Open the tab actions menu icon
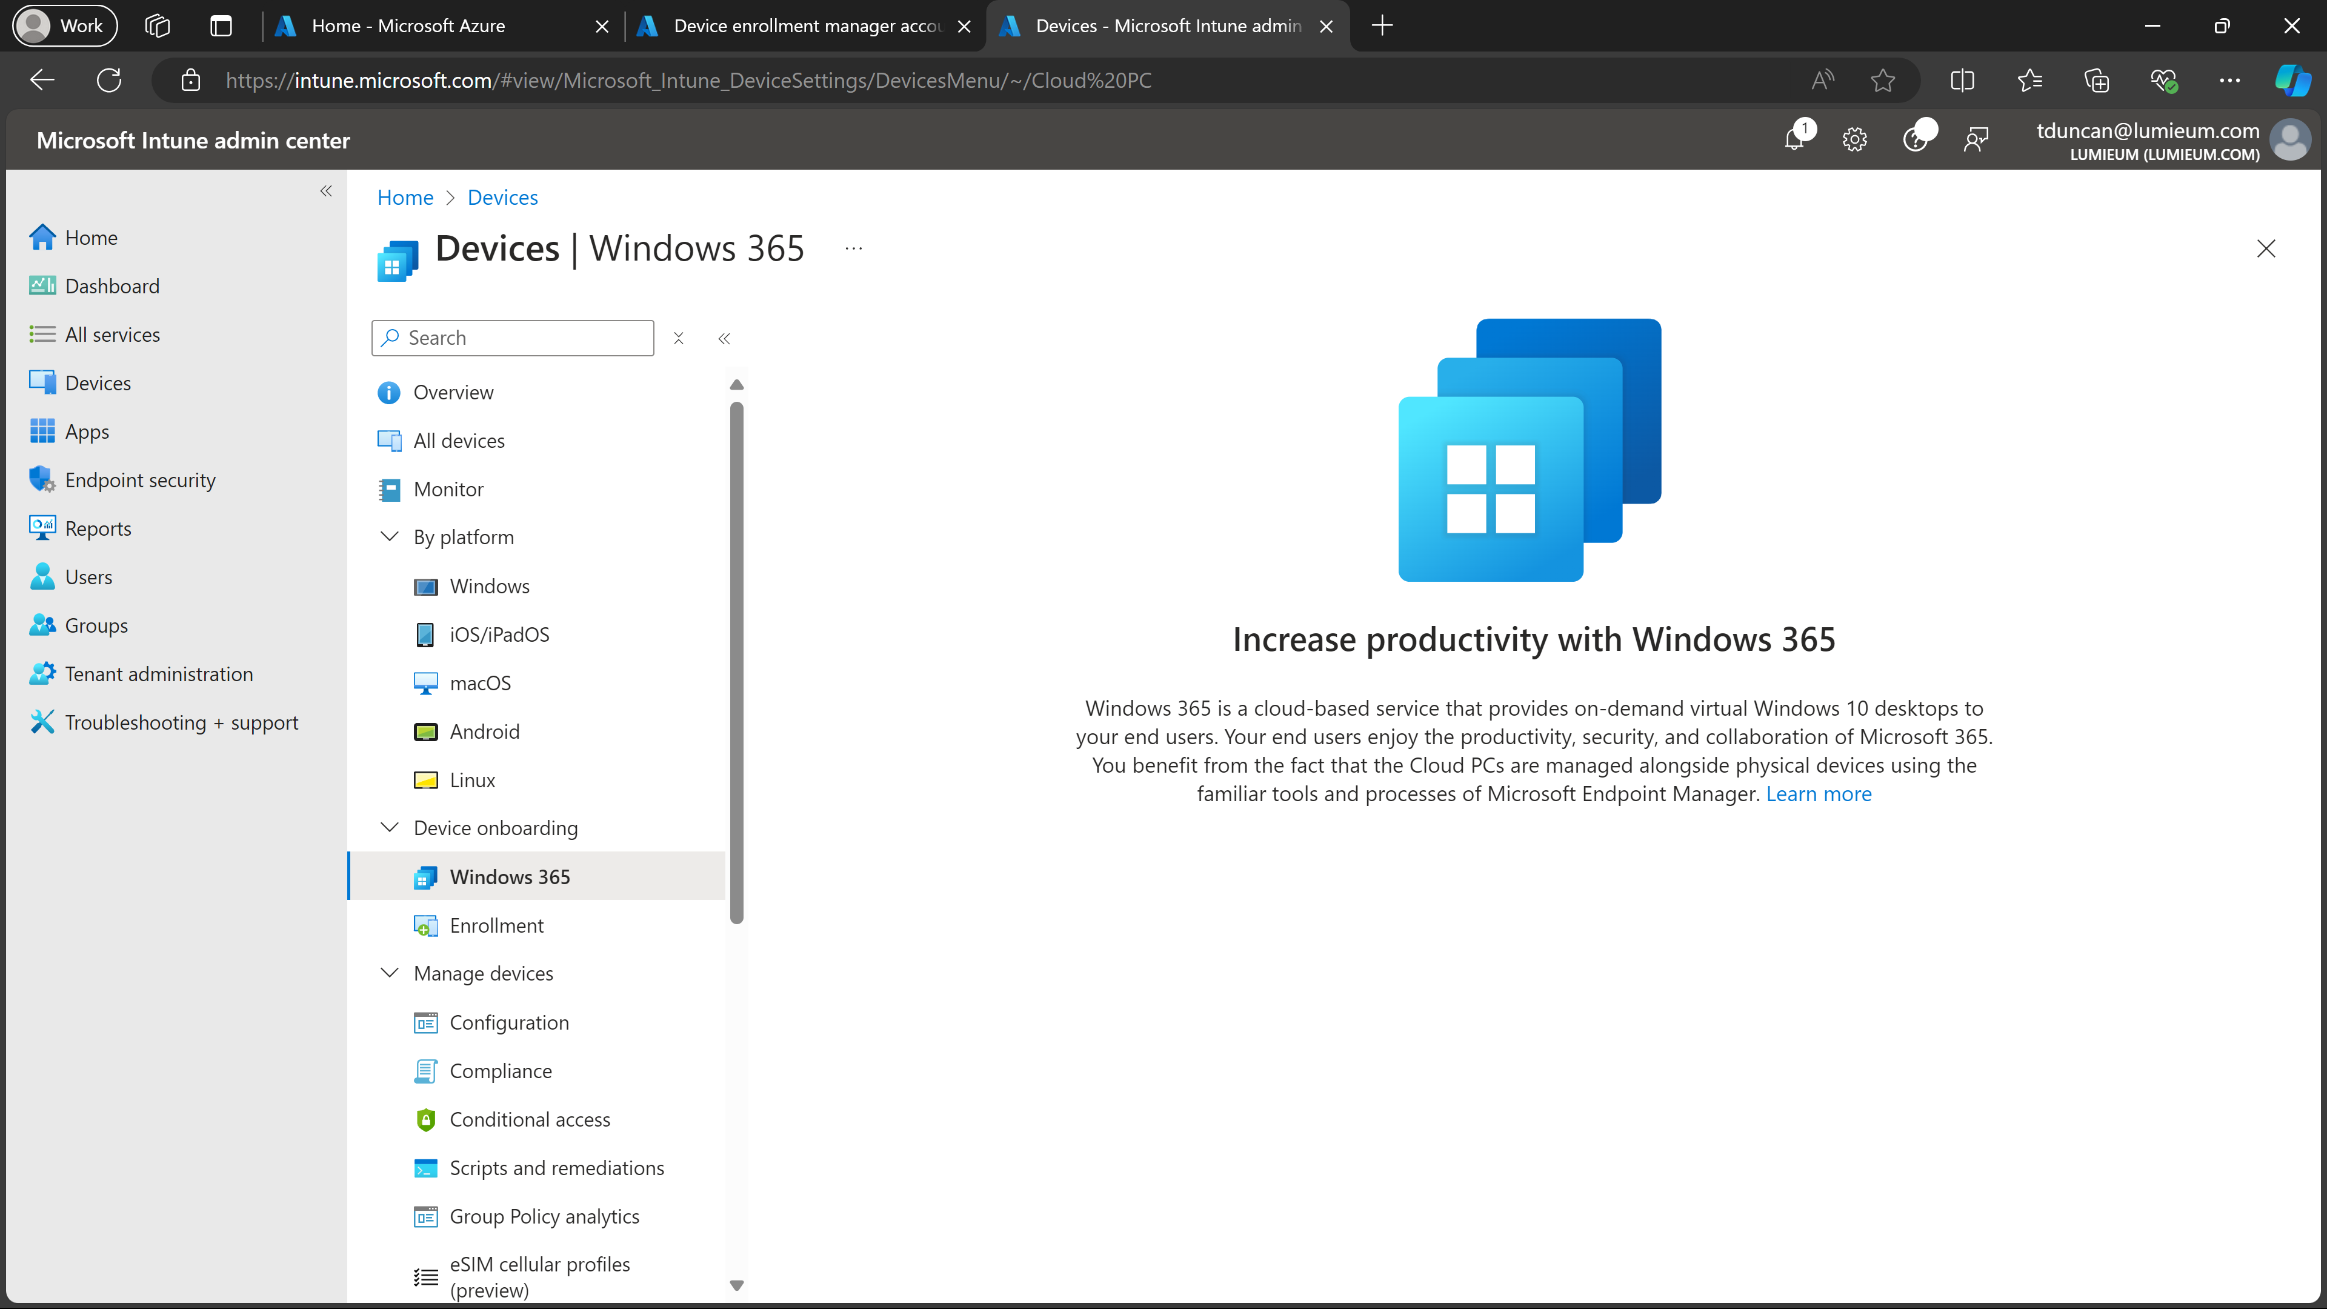Viewport: 2327px width, 1309px height. [x=221, y=25]
